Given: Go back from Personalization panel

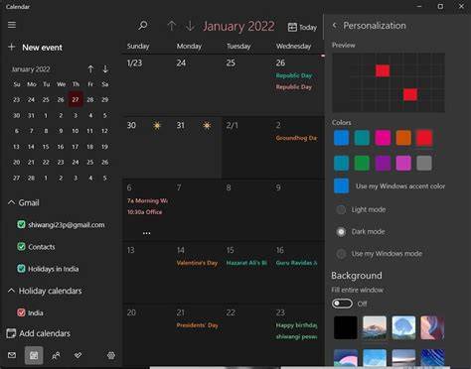Looking at the screenshot, I should click(335, 26).
